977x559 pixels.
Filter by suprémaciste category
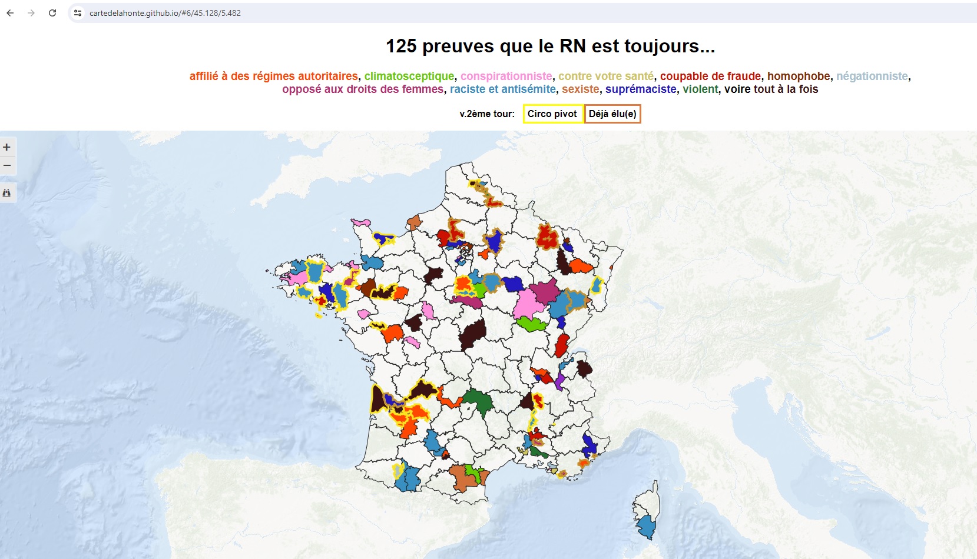(641, 89)
